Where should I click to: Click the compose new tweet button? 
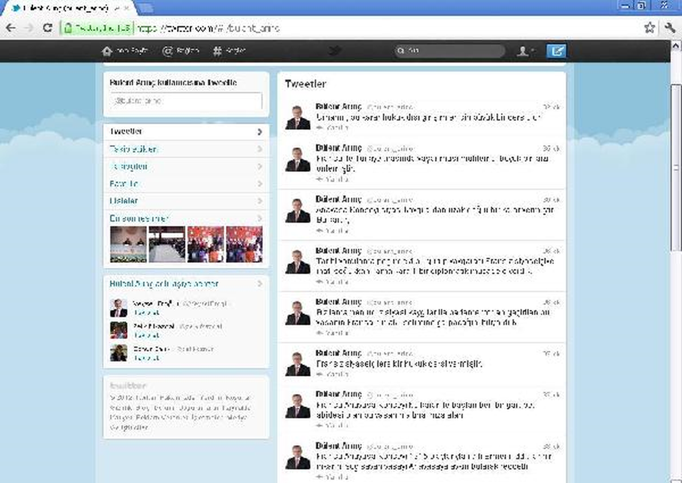[x=556, y=51]
